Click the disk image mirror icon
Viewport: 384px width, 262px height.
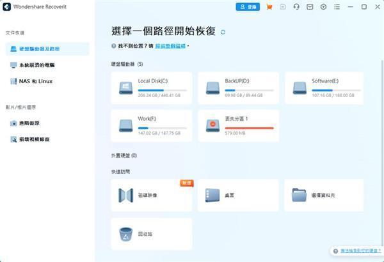click(x=126, y=195)
